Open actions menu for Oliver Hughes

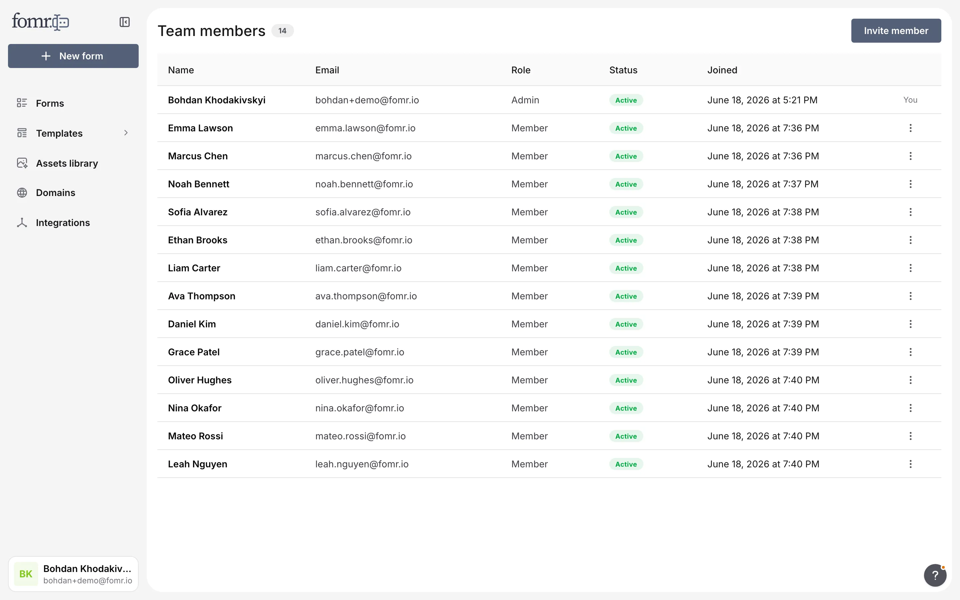pyautogui.click(x=910, y=380)
